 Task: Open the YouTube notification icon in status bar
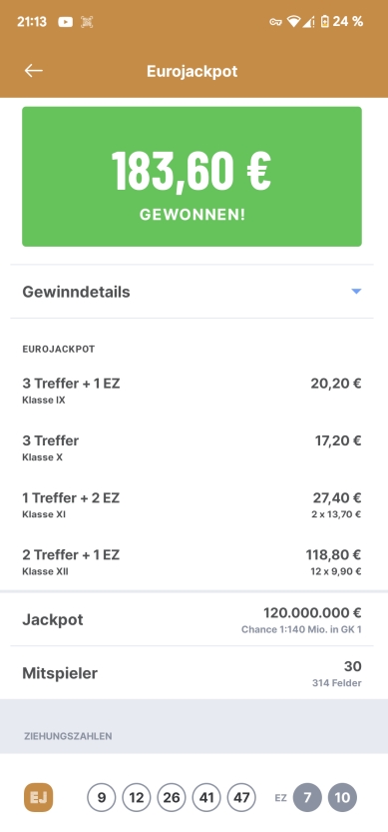tap(65, 22)
